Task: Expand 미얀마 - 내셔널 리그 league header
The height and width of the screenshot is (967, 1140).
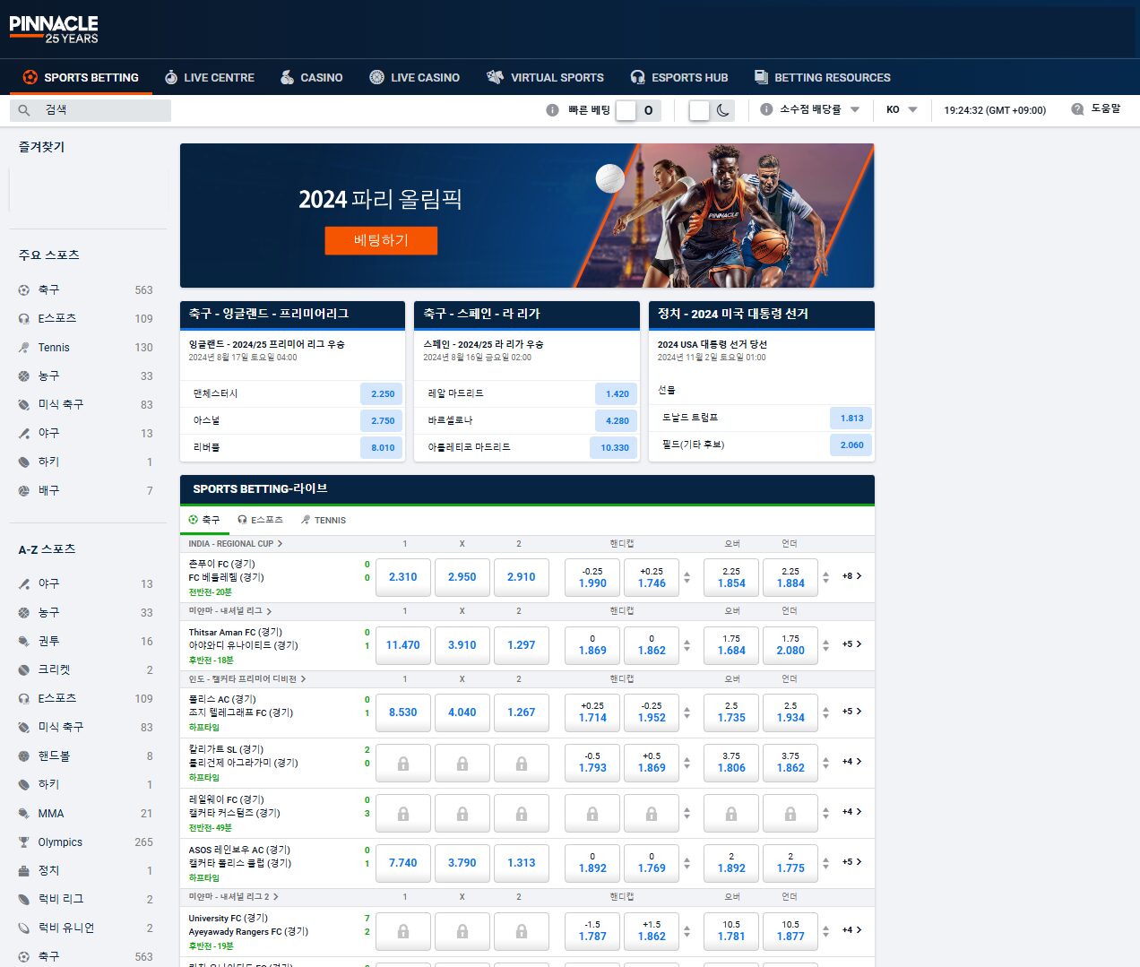Action: [230, 611]
